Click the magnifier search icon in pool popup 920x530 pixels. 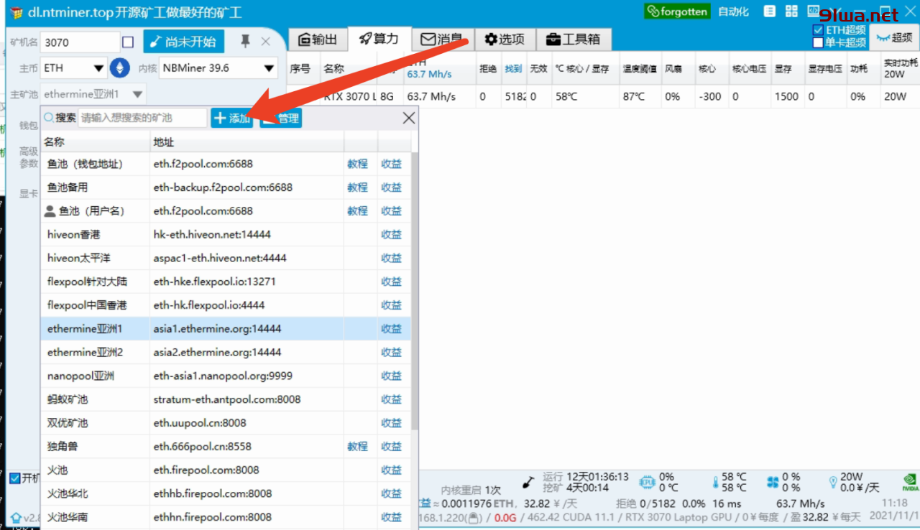[49, 118]
